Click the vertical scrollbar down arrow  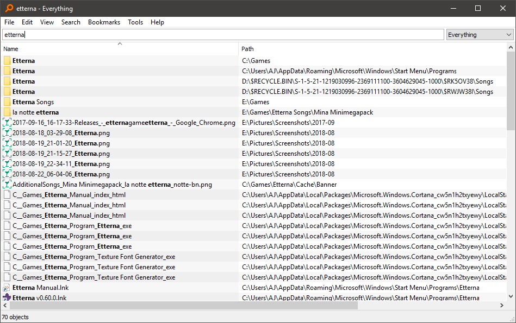coord(511,296)
